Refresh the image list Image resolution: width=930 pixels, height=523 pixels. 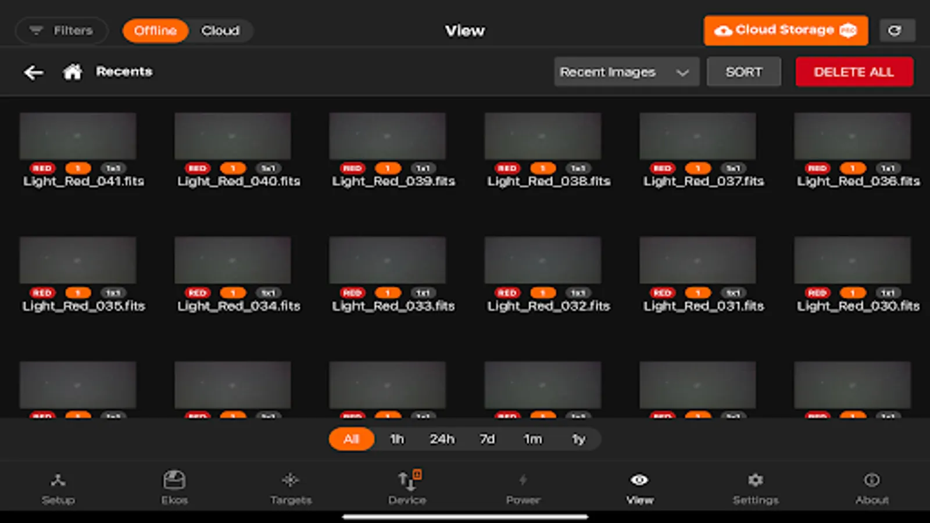click(x=897, y=31)
